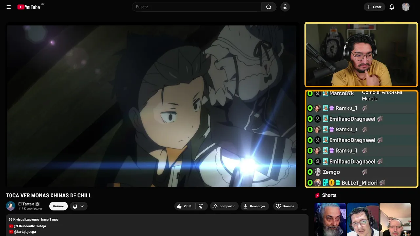
Task: Open the notifications bell in header
Action: point(392,7)
